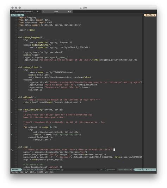Click the changed-line gutter sign beside the md5sum docstring

(12, 100)
